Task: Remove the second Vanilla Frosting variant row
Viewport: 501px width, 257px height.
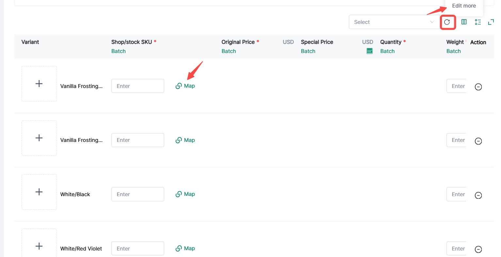Action: [x=478, y=141]
